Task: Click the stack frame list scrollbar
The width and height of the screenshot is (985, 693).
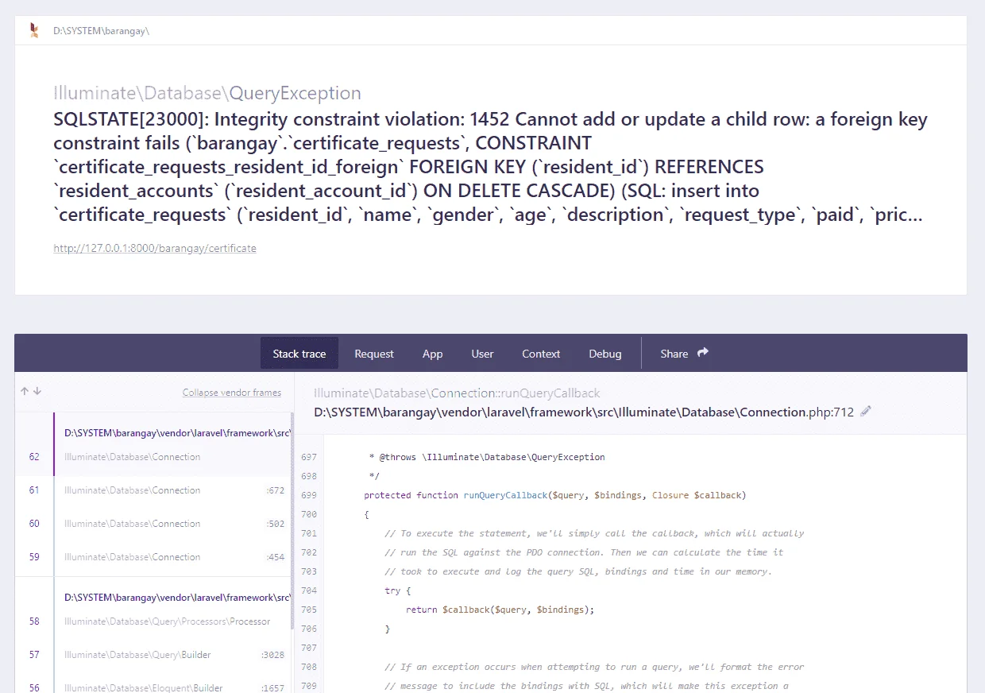Action: point(292,521)
